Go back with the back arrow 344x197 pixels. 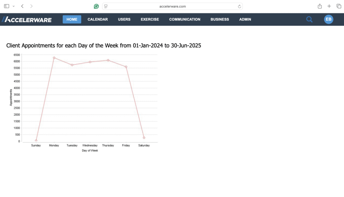(22, 6)
